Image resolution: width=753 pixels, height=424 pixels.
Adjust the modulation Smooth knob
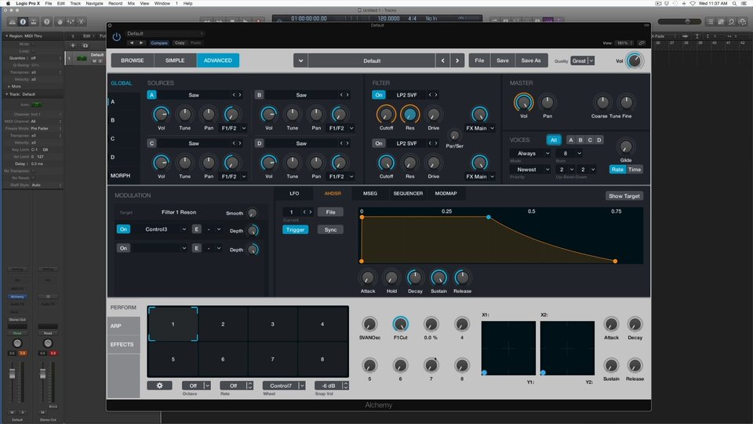click(x=252, y=213)
